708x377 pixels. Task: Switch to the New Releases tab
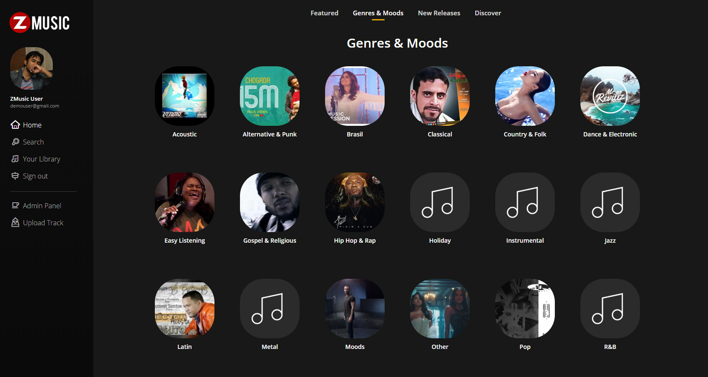click(439, 13)
